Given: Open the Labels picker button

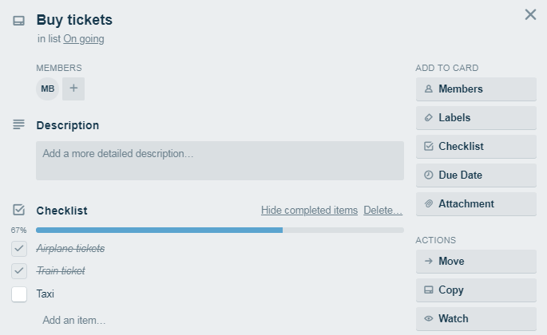Looking at the screenshot, I should pos(476,118).
